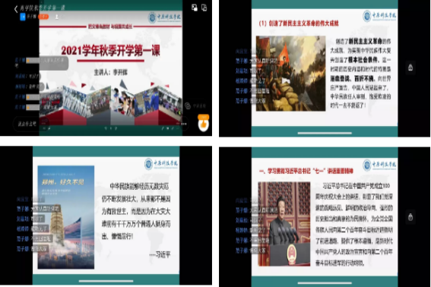Click the 郑州，好久不见 poster image

pyautogui.click(x=66, y=217)
